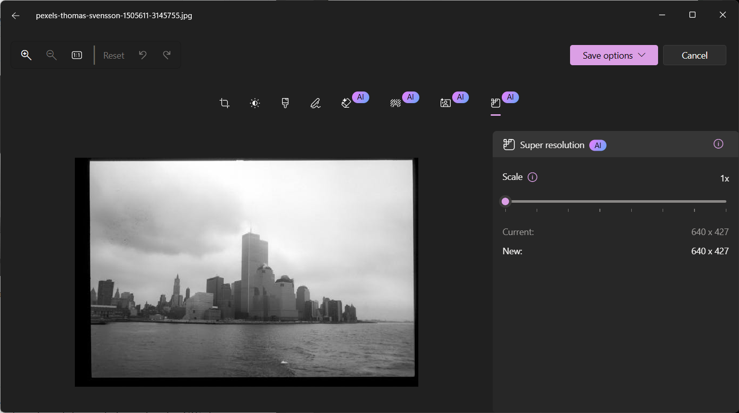Show info about Scale setting

click(x=533, y=177)
